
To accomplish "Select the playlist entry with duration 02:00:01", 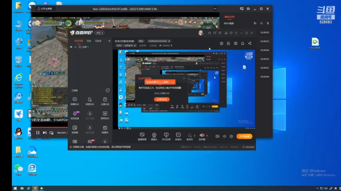I will pos(265,68).
